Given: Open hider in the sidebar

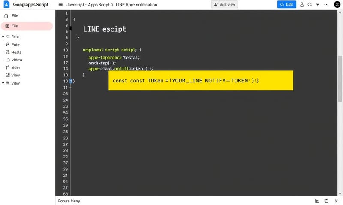Looking at the screenshot, I should click(15, 68).
